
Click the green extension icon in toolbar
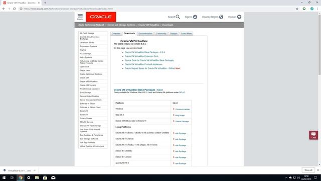point(304,9)
